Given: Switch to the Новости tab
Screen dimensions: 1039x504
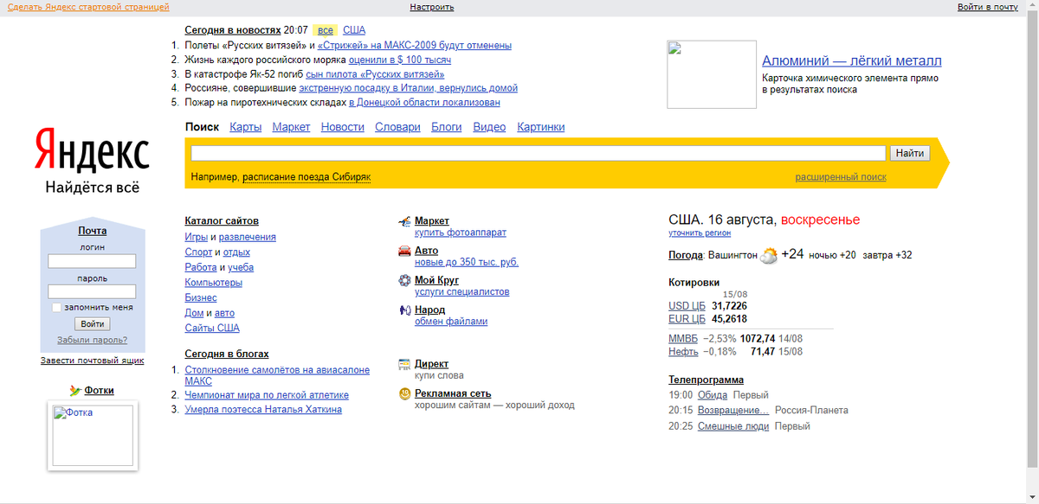Looking at the screenshot, I should coord(342,127).
